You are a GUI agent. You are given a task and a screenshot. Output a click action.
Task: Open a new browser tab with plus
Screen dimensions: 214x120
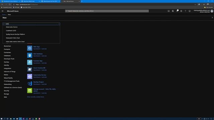click(82, 1)
